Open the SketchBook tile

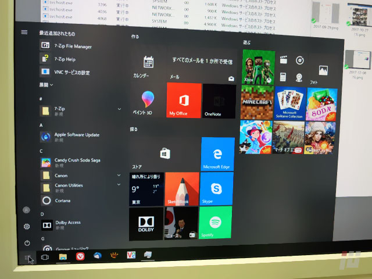[x=182, y=189]
